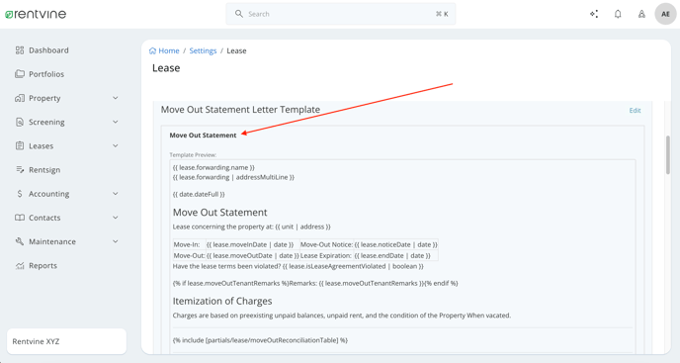Focus the Search input field
680x363 pixels.
point(341,14)
